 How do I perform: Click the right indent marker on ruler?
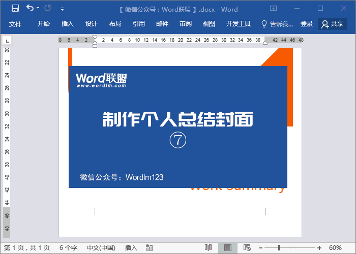[265, 43]
